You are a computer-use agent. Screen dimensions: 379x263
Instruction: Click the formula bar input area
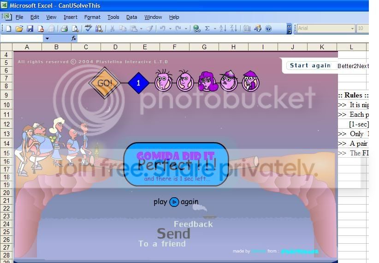222,39
